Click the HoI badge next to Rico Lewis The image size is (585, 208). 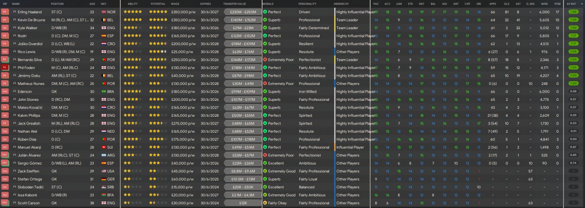tap(5, 52)
